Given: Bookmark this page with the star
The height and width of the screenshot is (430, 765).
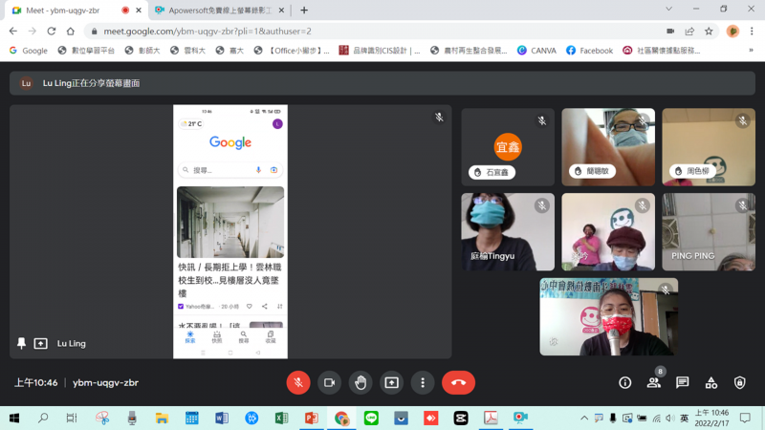Looking at the screenshot, I should 709,32.
